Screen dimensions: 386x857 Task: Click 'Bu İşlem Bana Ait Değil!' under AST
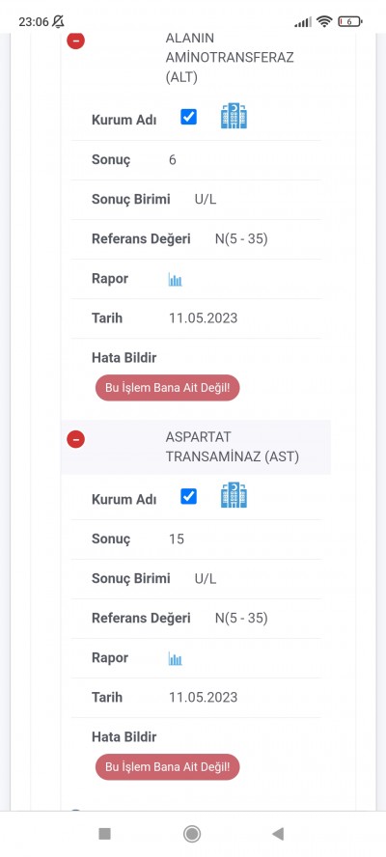tap(167, 767)
